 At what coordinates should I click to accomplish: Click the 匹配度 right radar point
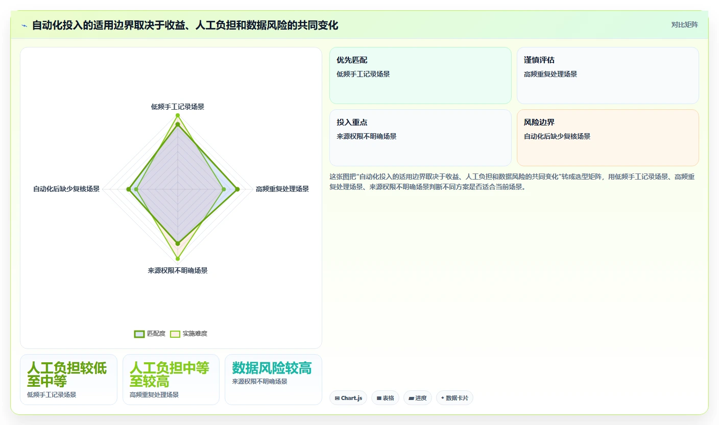pyautogui.click(x=237, y=189)
